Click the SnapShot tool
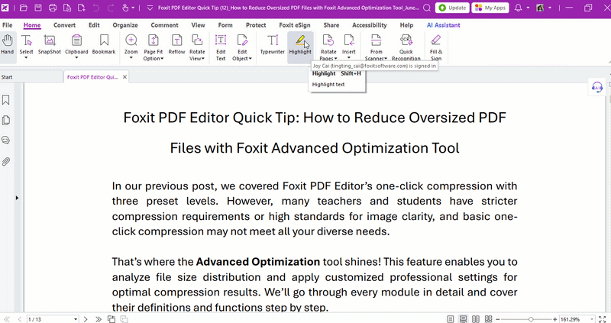 click(x=50, y=44)
